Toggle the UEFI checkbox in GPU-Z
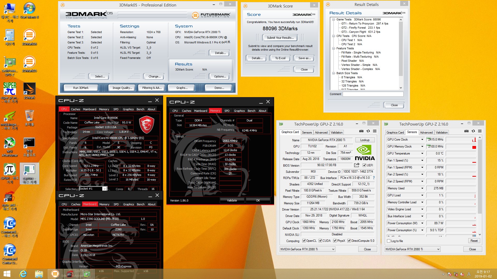This screenshot has width=497, height=279. (x=364, y=165)
